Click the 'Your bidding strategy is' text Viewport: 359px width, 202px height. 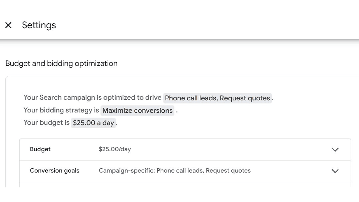[x=61, y=110]
